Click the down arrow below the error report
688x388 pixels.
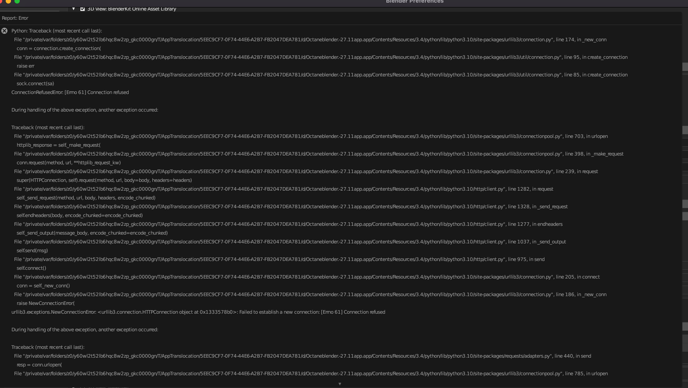point(339,384)
